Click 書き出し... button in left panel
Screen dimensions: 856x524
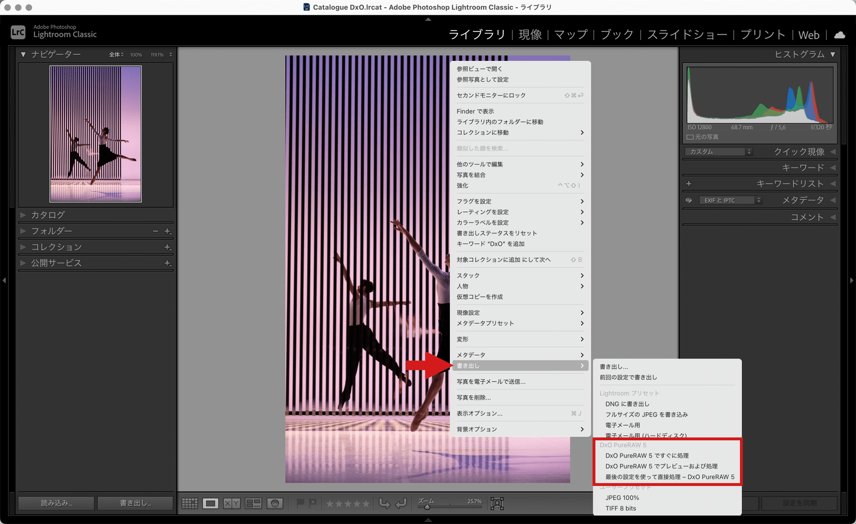coord(136,503)
